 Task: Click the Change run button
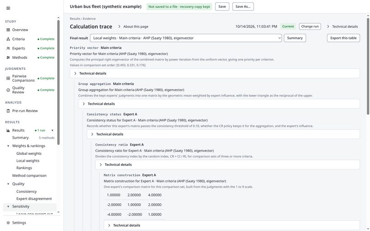click(310, 26)
